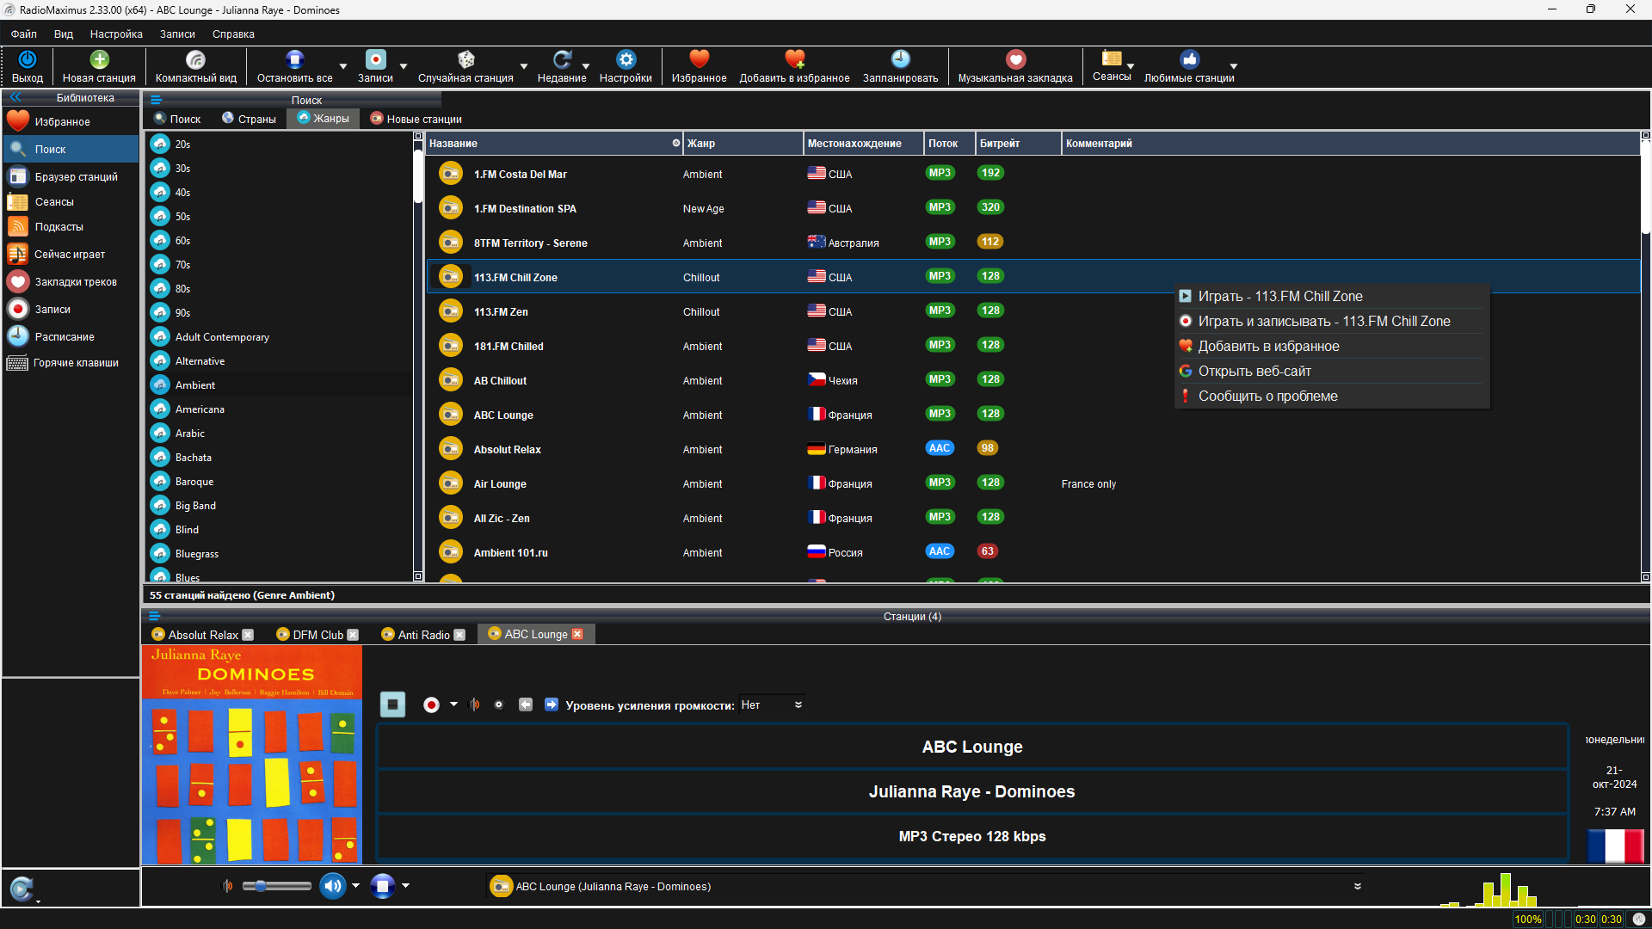This screenshot has width=1652, height=929.
Task: Expand the Favorite stations toolbar dropdown arrow
Action: tap(1233, 66)
